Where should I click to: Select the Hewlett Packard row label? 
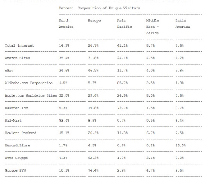[x=20, y=133]
